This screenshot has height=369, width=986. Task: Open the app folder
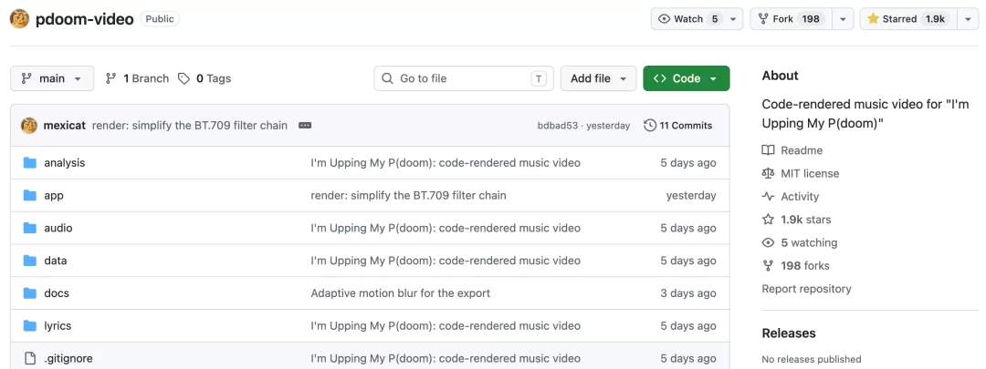coord(54,196)
